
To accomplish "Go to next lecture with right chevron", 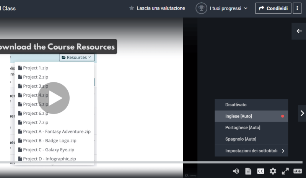I will (x=302, y=113).
